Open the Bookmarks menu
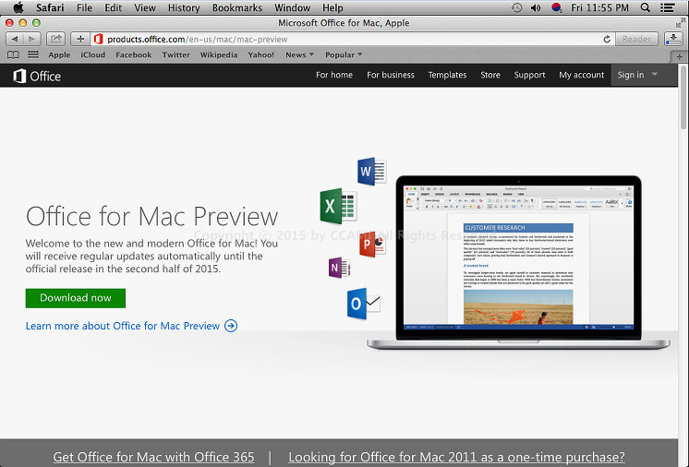This screenshot has width=689, height=467. 237,7
